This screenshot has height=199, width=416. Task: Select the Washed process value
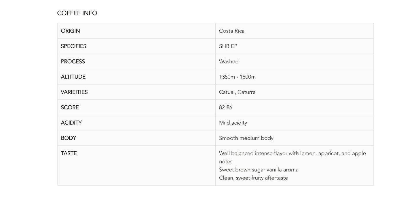click(229, 61)
